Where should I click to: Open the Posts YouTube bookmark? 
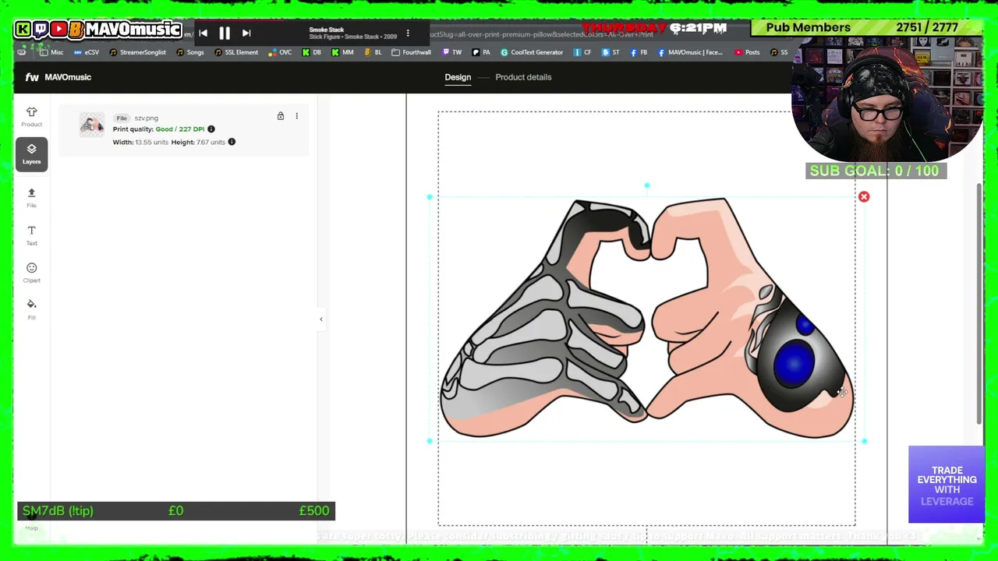point(747,52)
